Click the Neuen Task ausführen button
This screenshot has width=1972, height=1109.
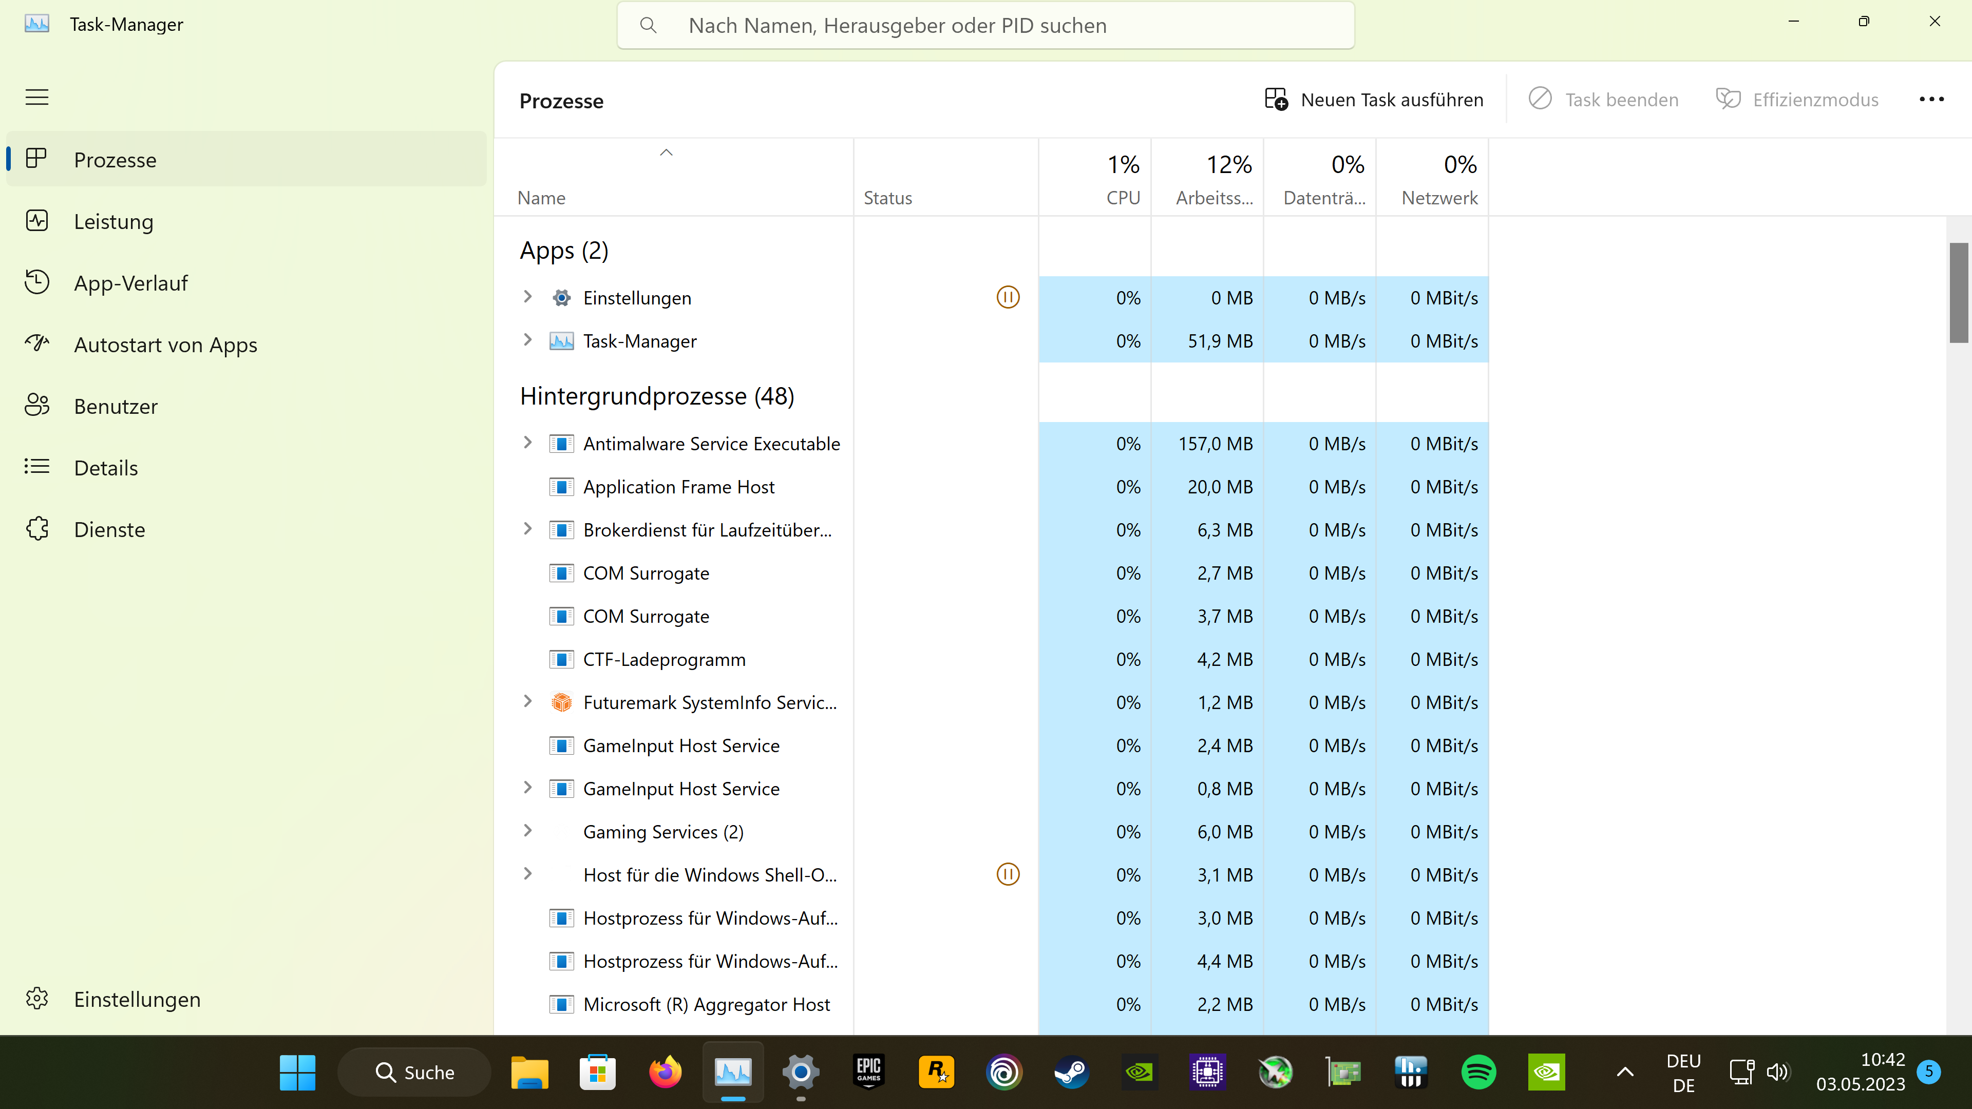(1373, 99)
